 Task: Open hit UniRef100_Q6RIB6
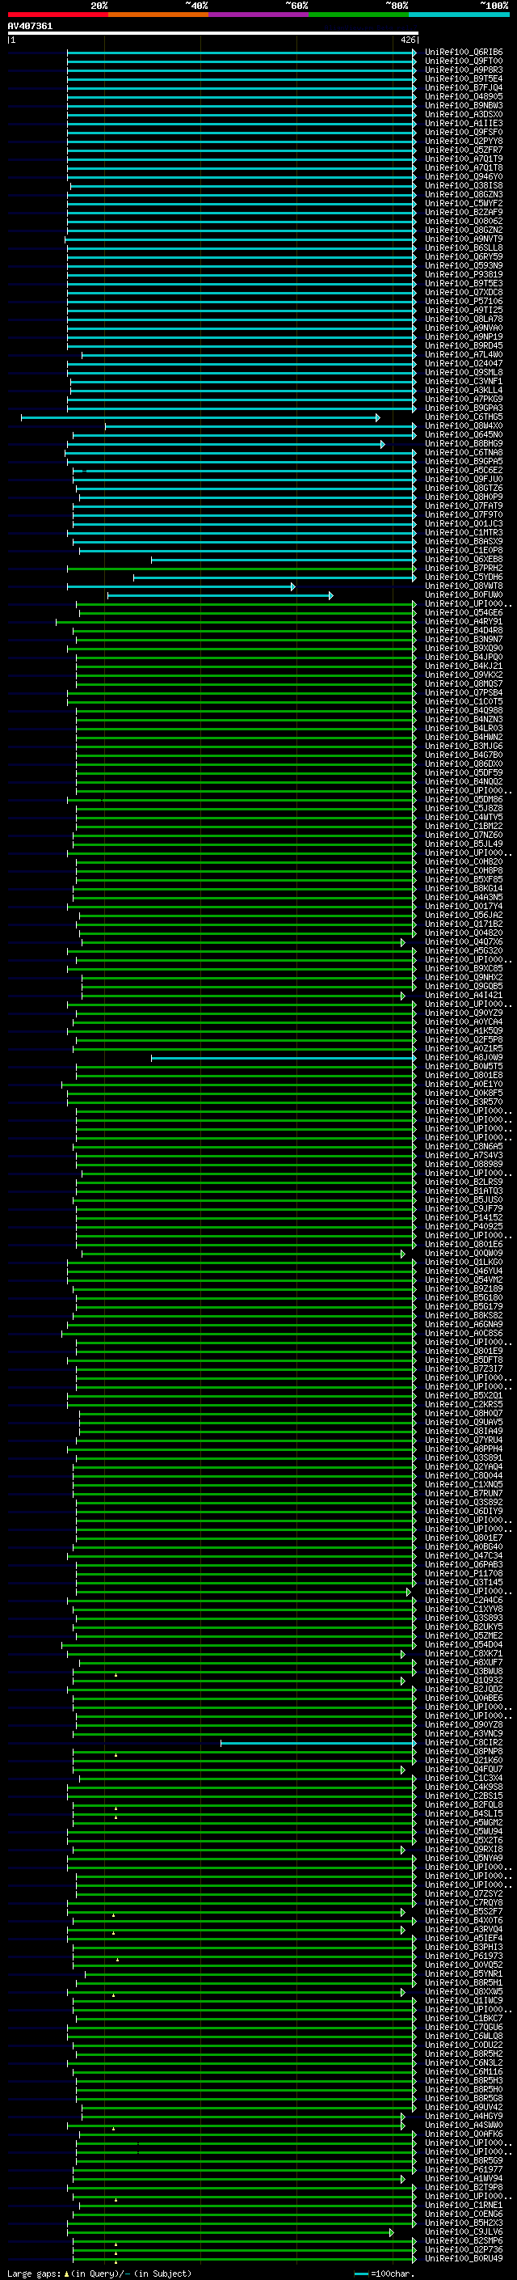(463, 53)
